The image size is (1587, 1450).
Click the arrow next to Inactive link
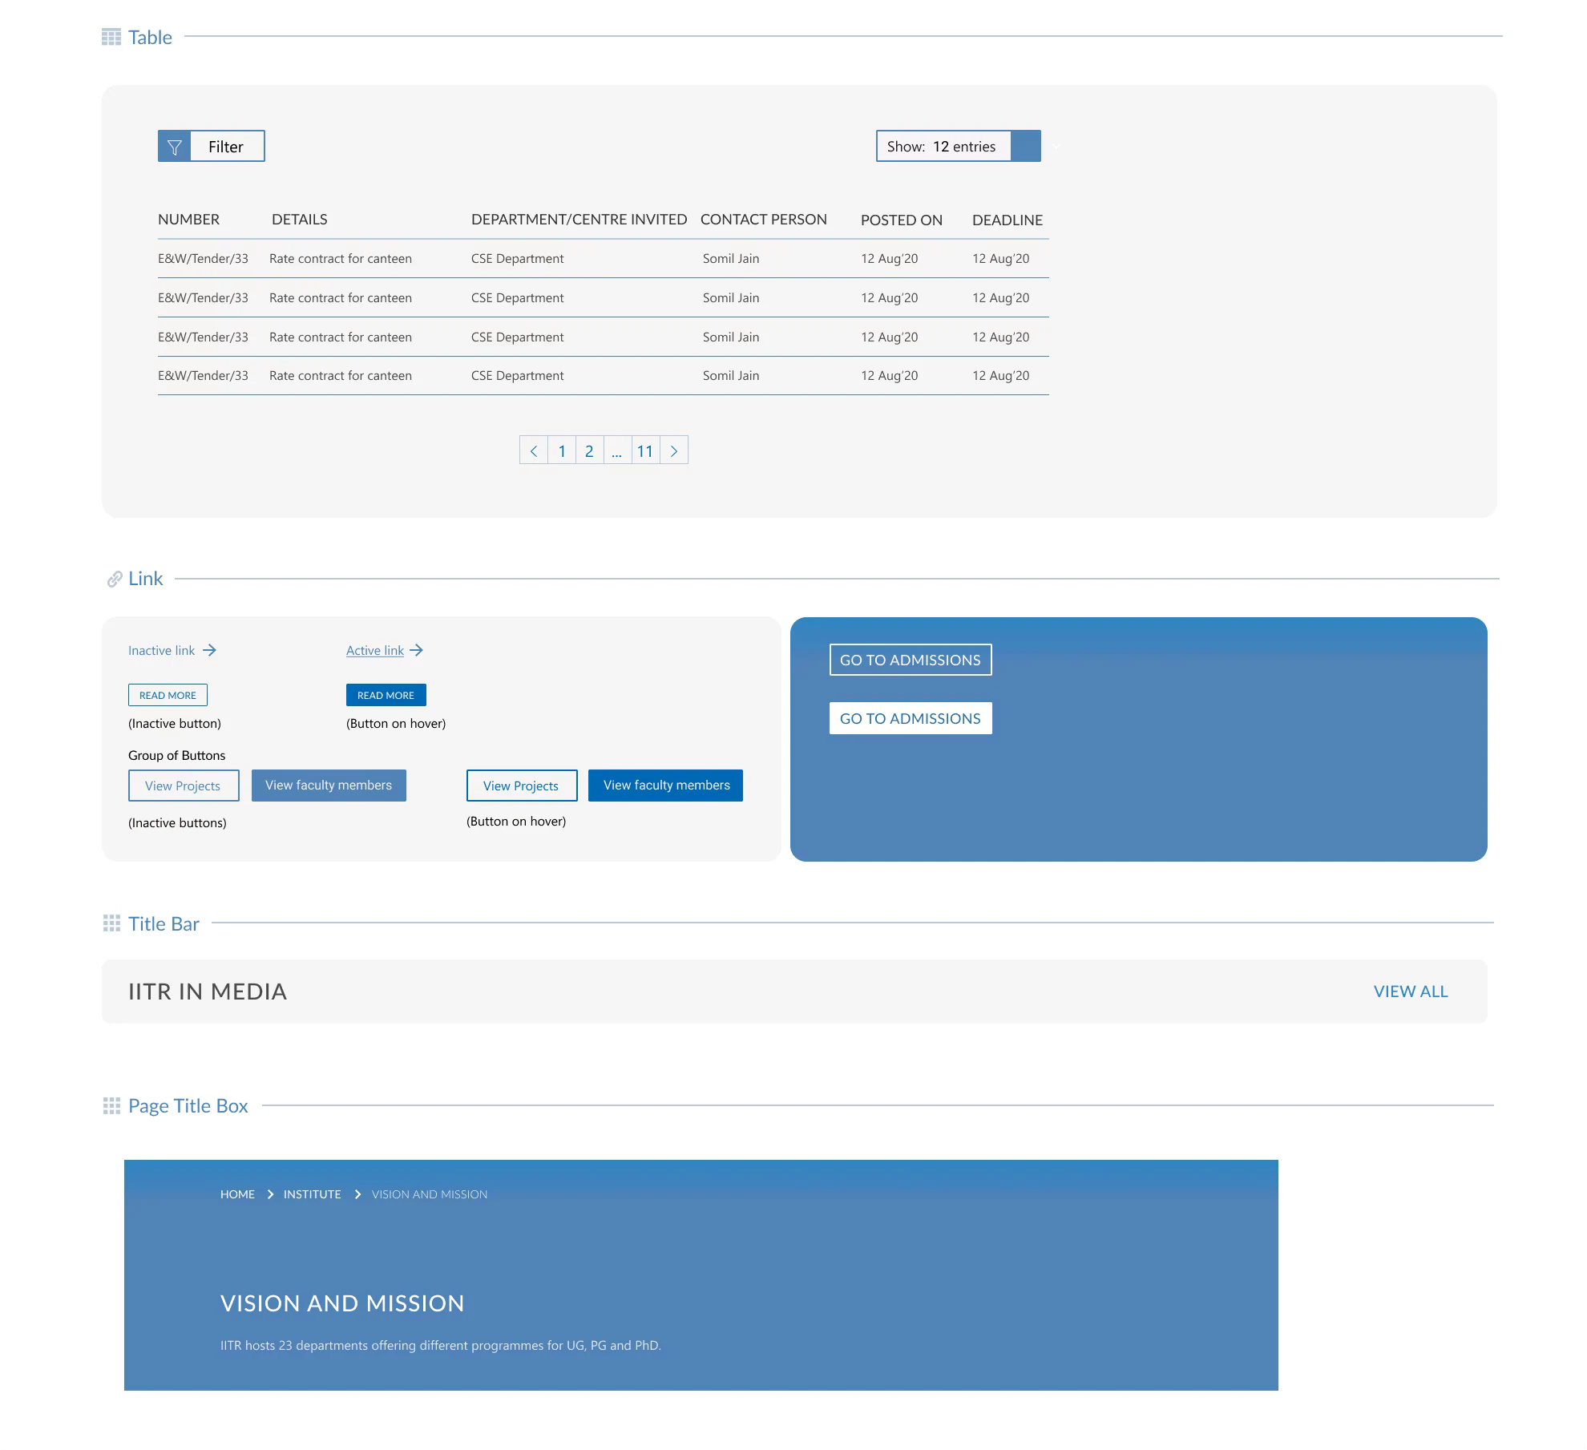tap(209, 650)
